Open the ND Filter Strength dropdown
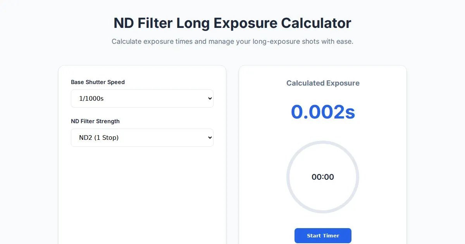 (x=142, y=137)
